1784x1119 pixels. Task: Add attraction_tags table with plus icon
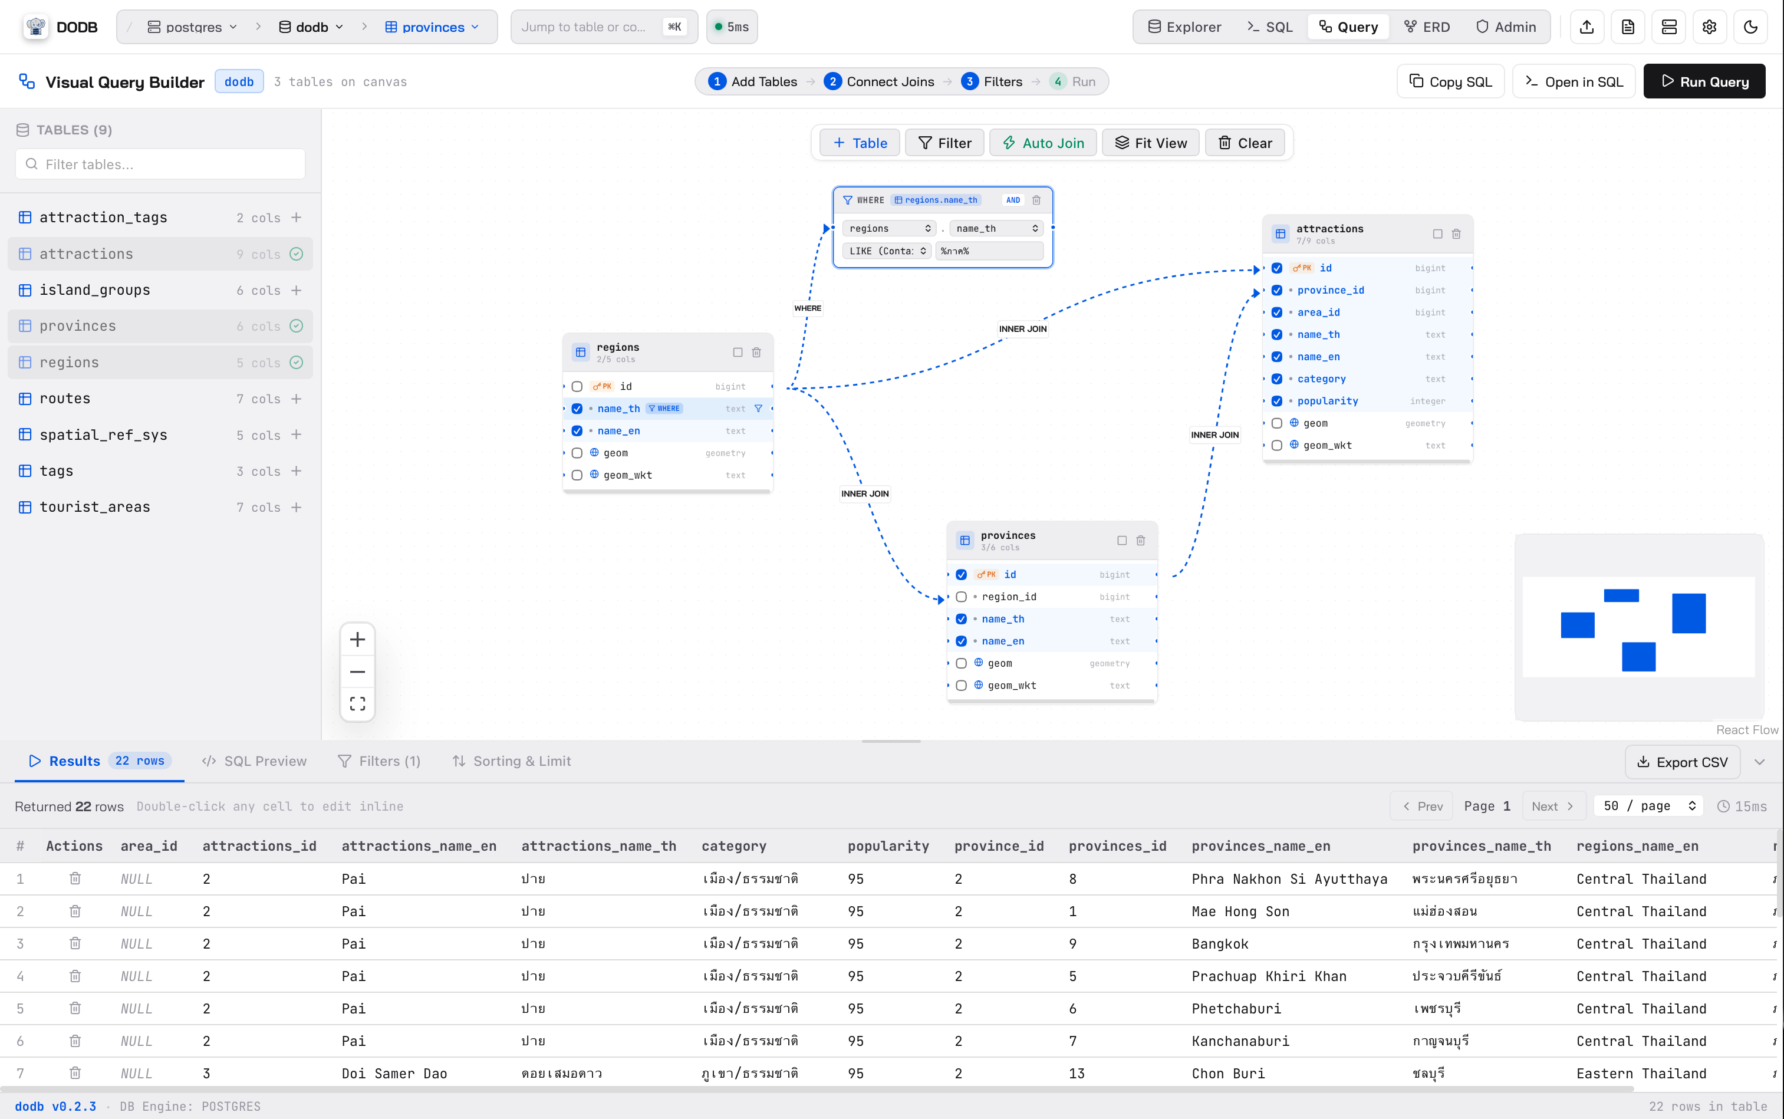pos(296,218)
